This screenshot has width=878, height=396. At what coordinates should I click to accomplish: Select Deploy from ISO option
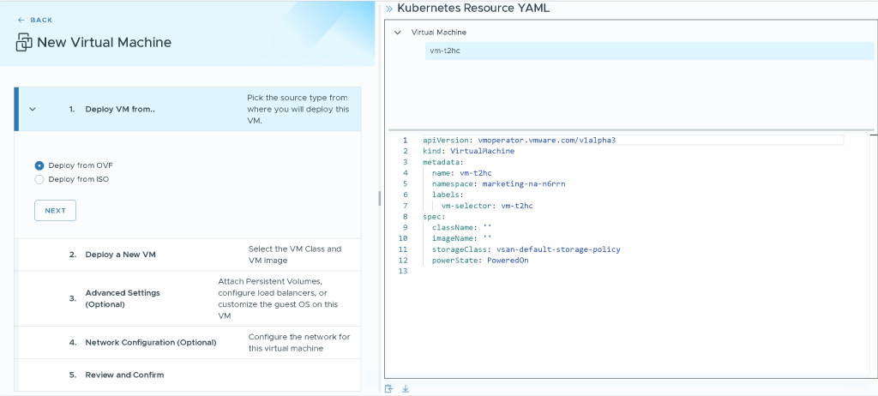pyautogui.click(x=39, y=179)
